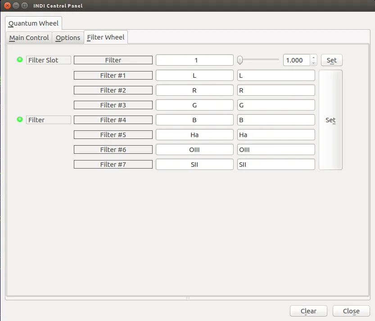Click the Filter #4 label
The width and height of the screenshot is (375, 321).
113,120
